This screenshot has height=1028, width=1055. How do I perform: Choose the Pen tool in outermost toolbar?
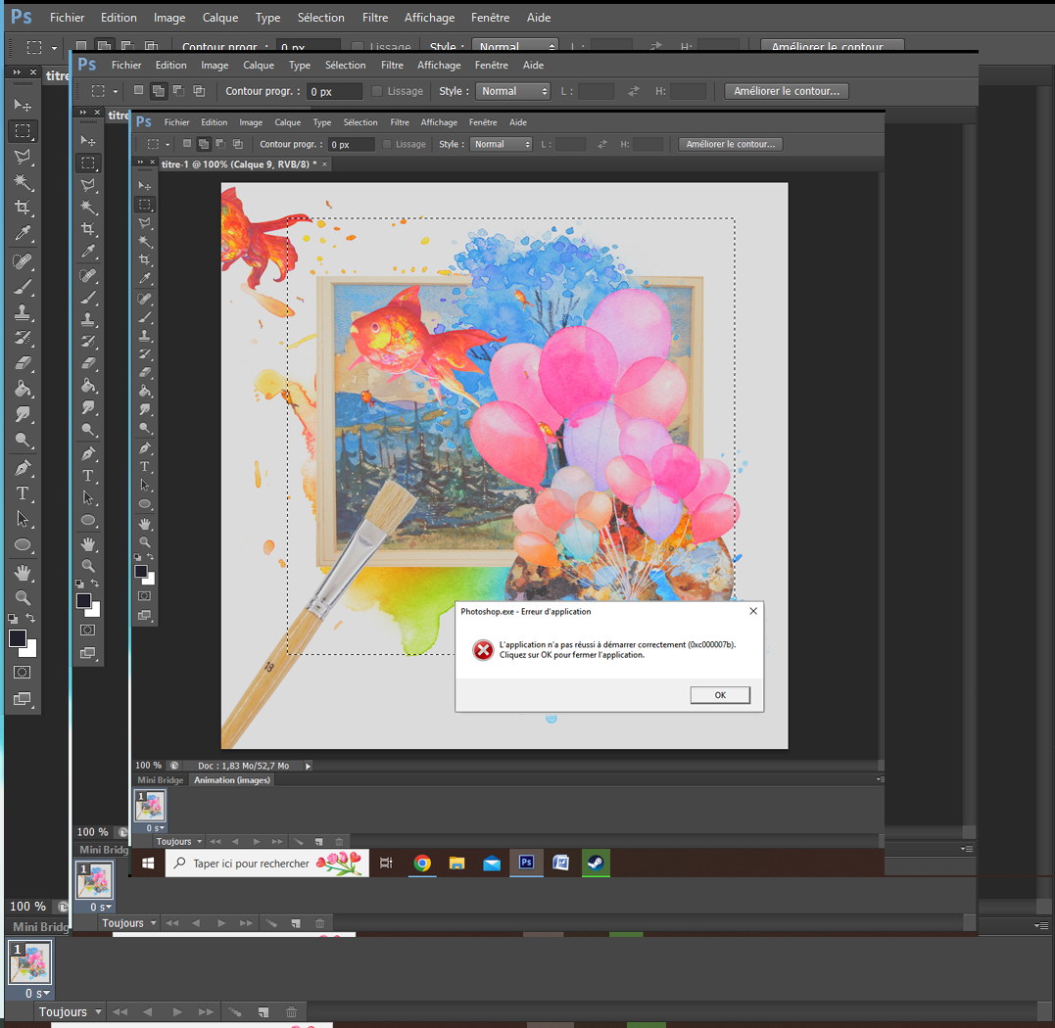pyautogui.click(x=23, y=468)
